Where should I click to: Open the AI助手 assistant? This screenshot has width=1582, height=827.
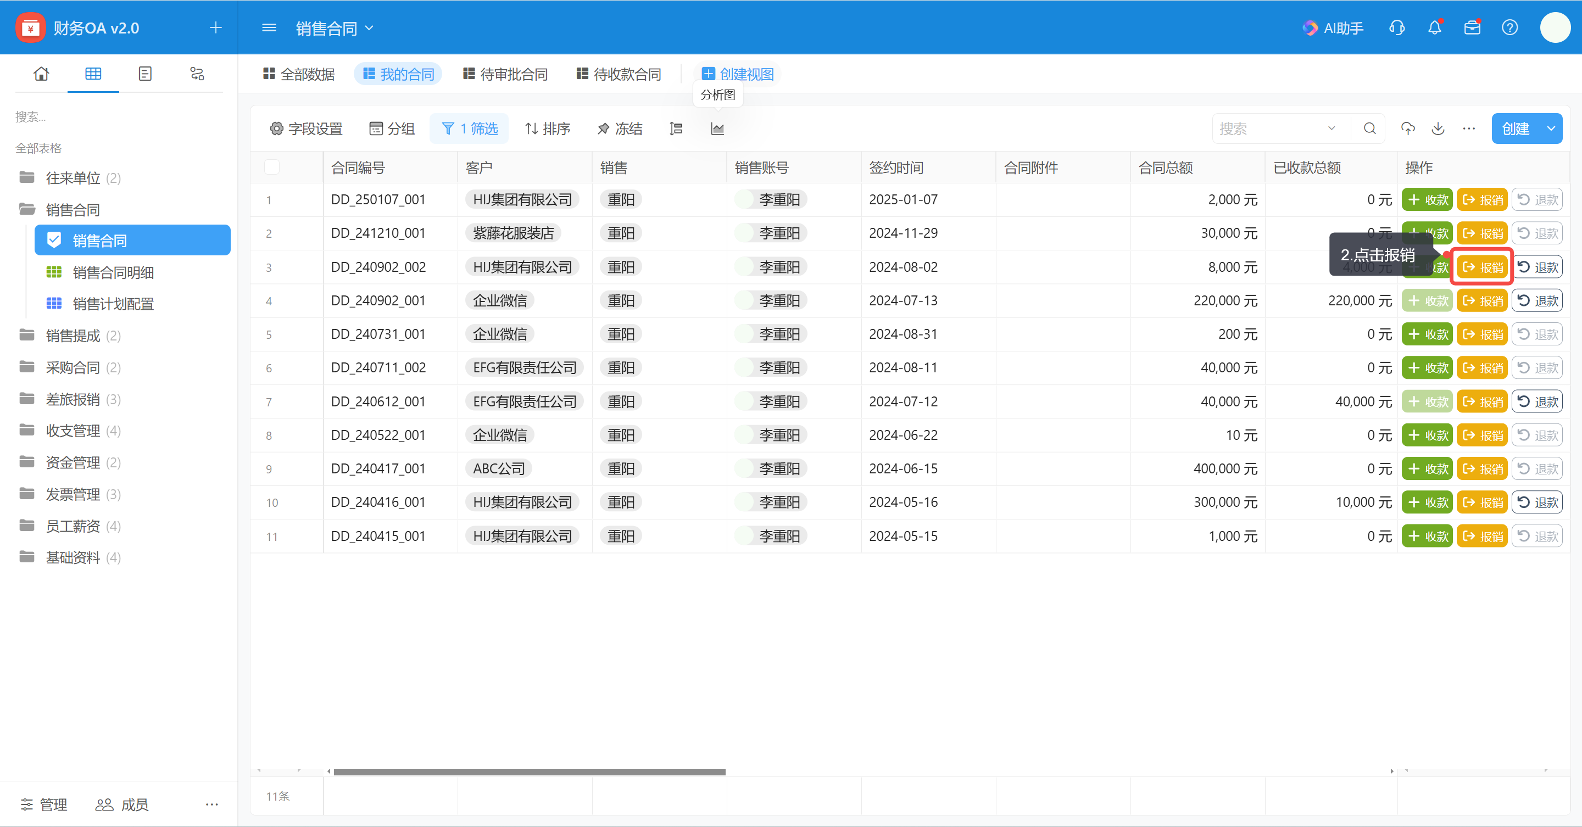pos(1333,27)
